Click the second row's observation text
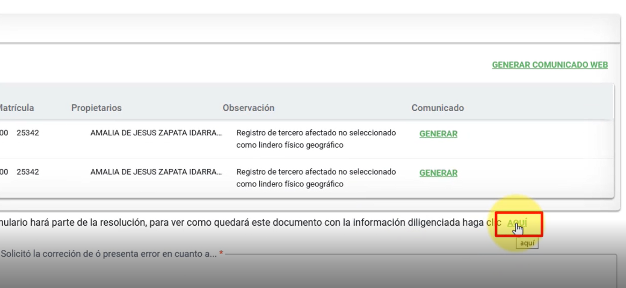Viewport: 626px width, 288px height. coord(316,178)
